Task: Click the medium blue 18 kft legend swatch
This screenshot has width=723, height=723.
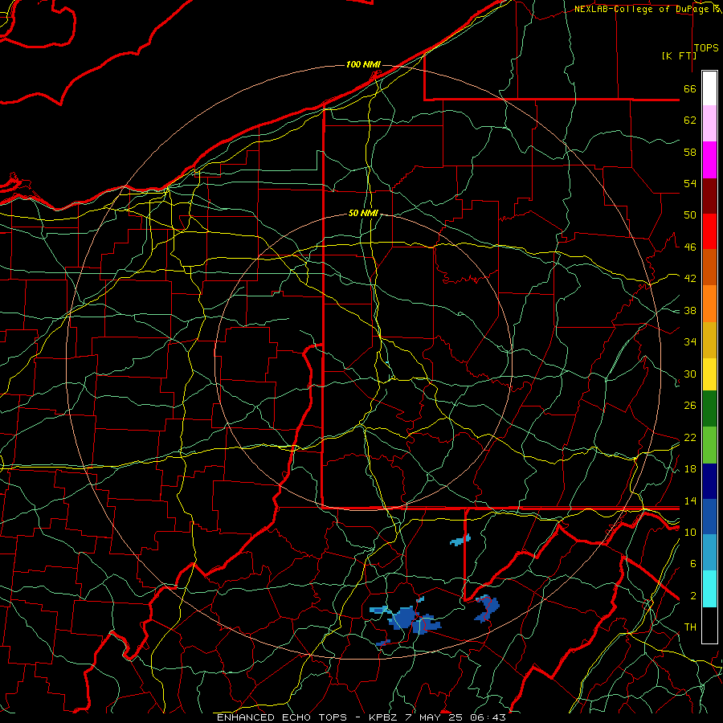Action: pyautogui.click(x=709, y=517)
